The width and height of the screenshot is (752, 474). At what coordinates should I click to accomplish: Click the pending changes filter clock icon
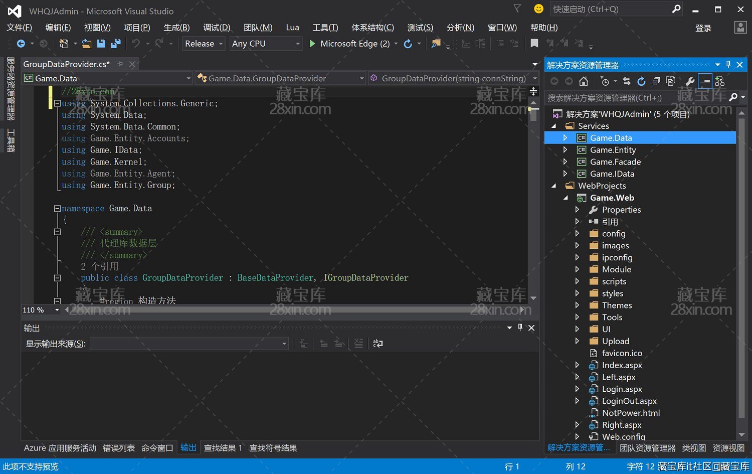click(605, 81)
